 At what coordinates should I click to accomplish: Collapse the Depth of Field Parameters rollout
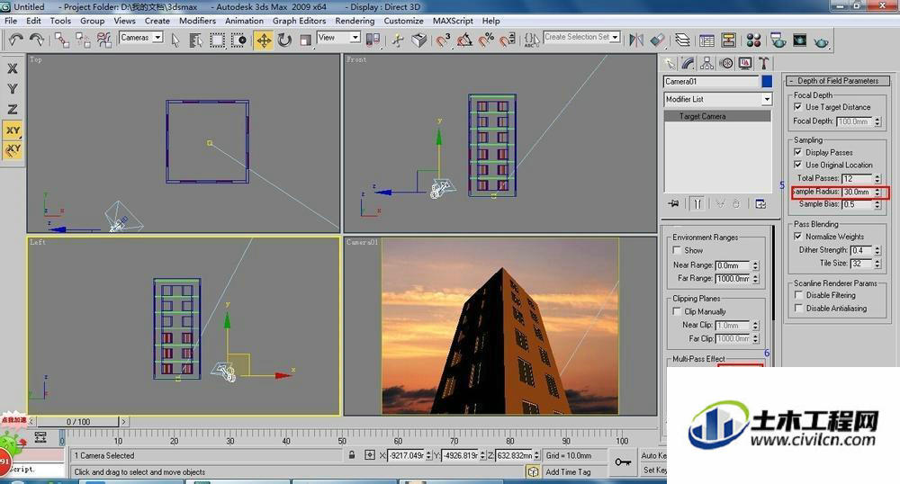click(x=838, y=81)
